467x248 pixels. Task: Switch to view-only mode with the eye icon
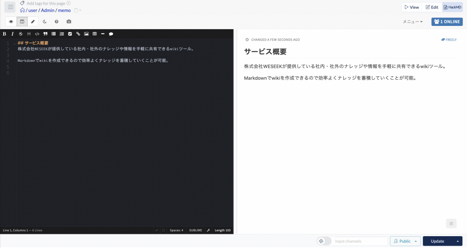11,22
